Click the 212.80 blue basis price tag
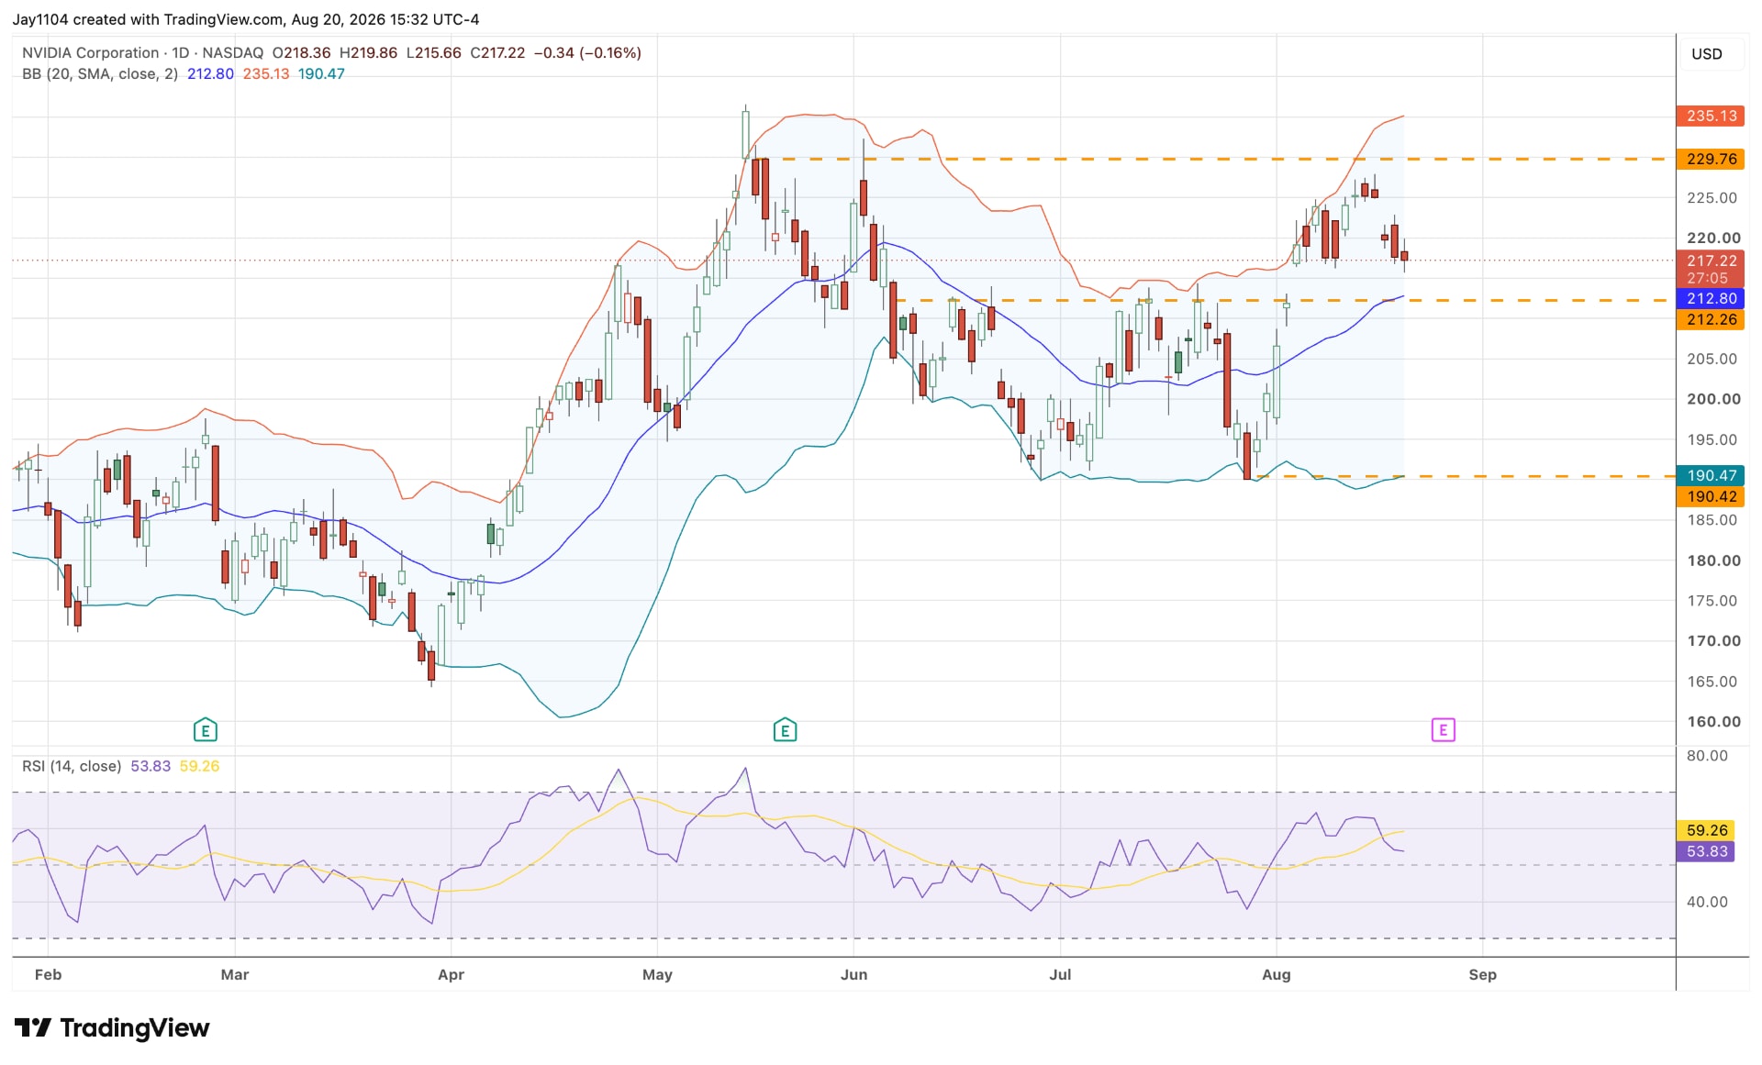This screenshot has width=1762, height=1065. 1712,298
